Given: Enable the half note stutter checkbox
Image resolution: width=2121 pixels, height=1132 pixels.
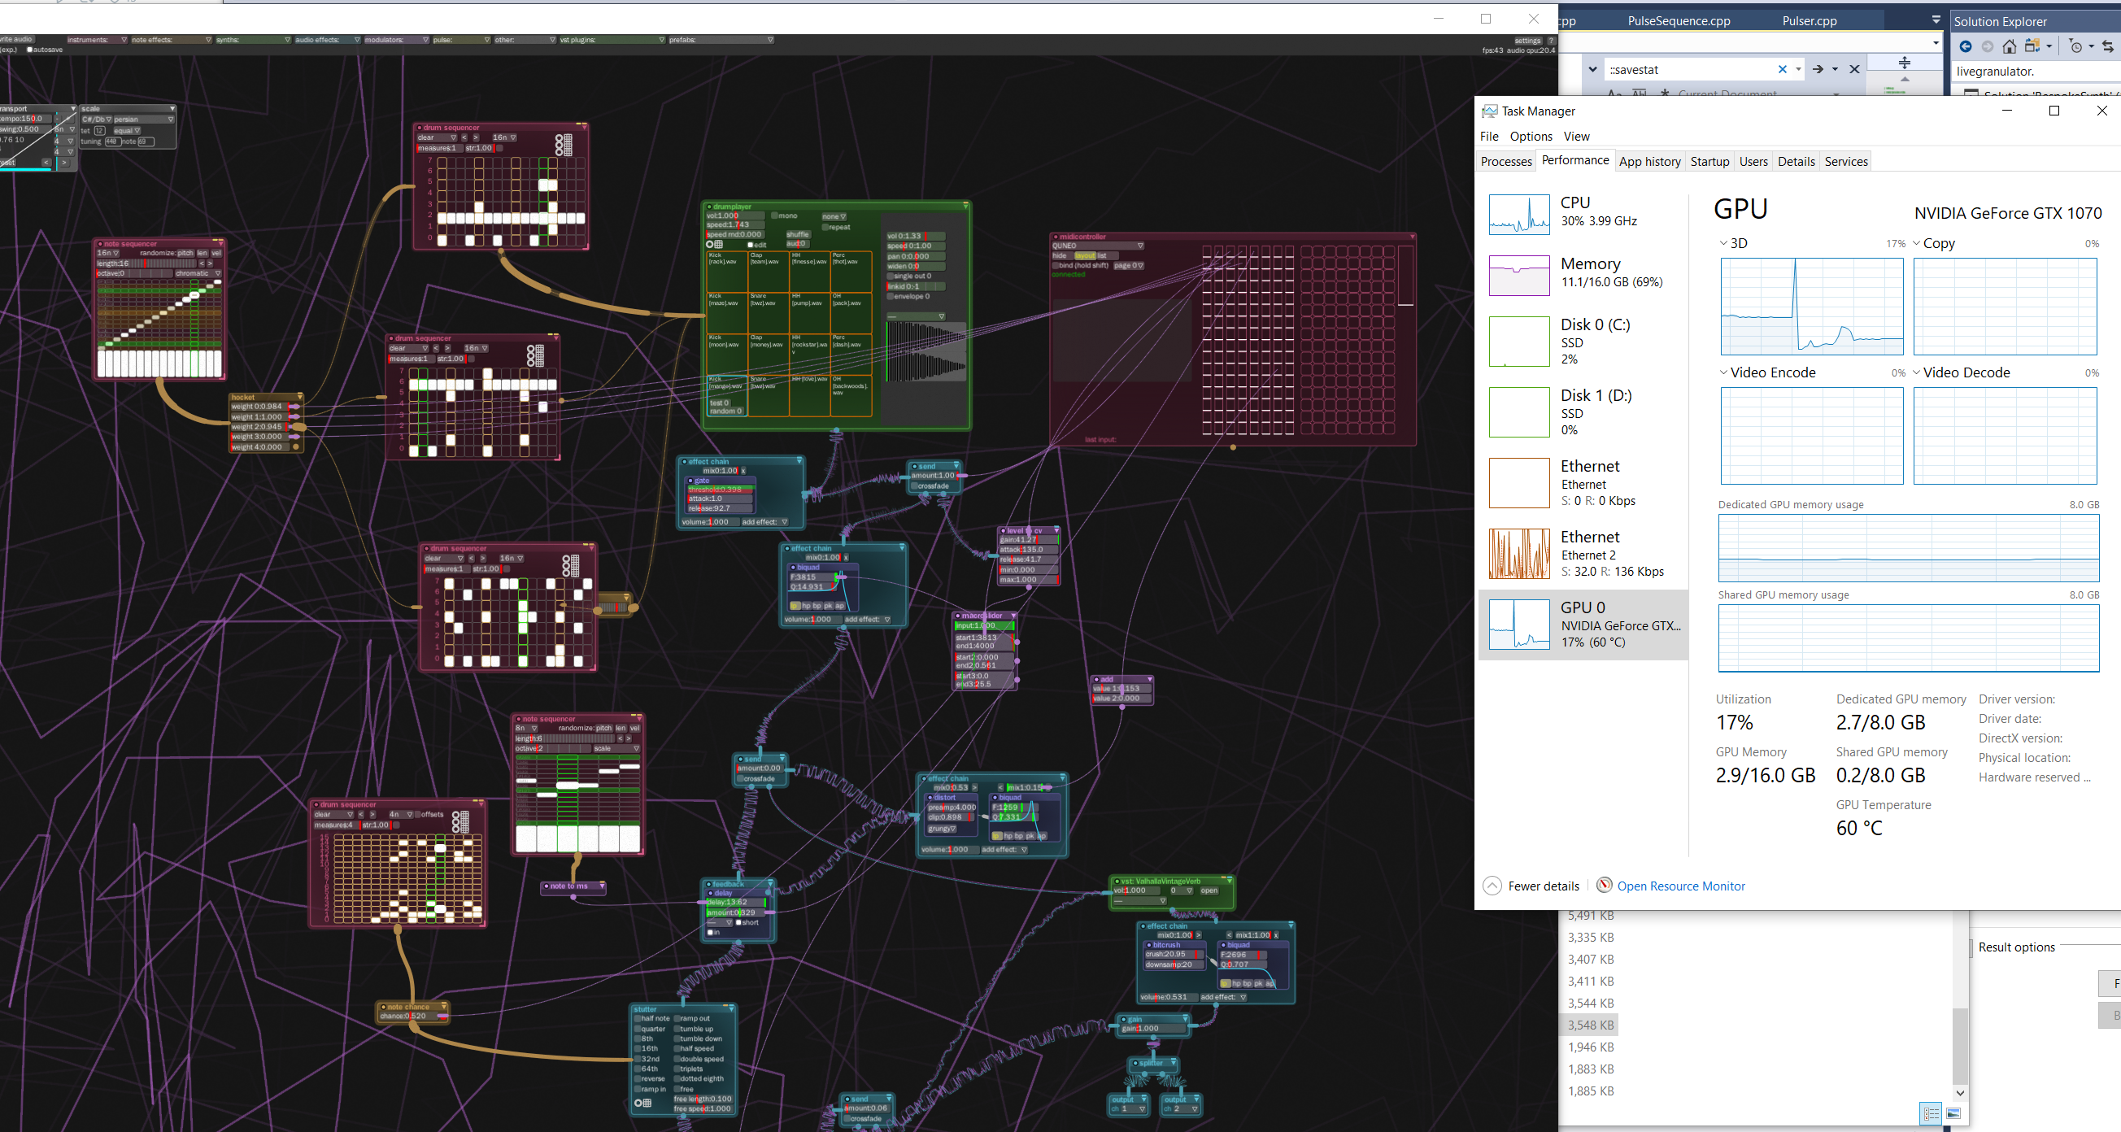Looking at the screenshot, I should click(638, 1018).
